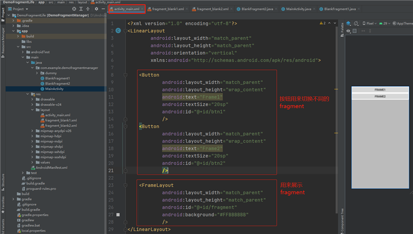This screenshot has height=234, width=413.
Task: Expand the values folder
Action: [x=32, y=162]
